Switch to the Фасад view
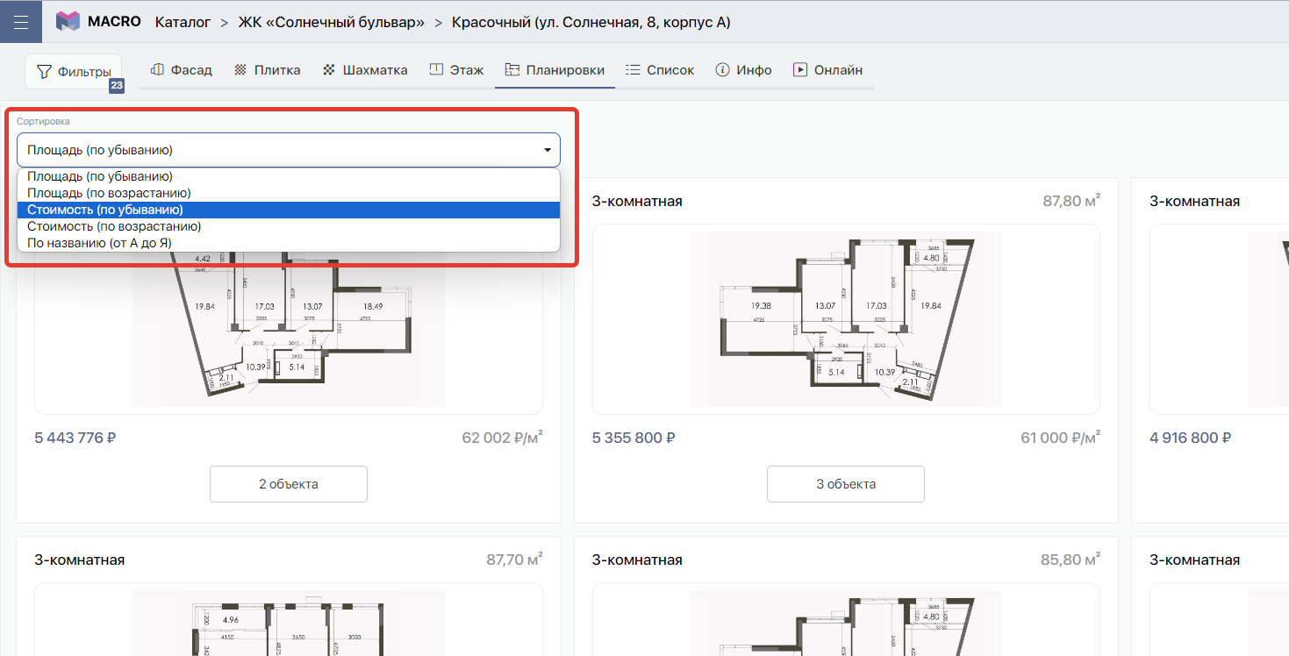 182,70
